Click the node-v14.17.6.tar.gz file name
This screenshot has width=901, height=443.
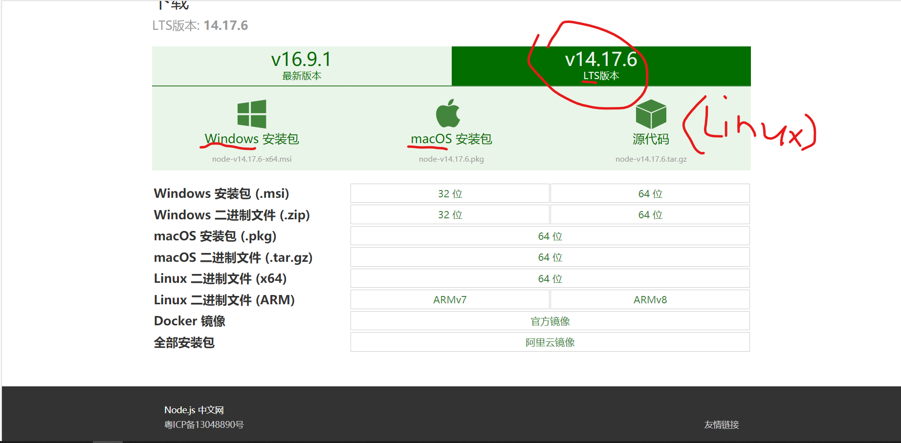click(x=651, y=159)
